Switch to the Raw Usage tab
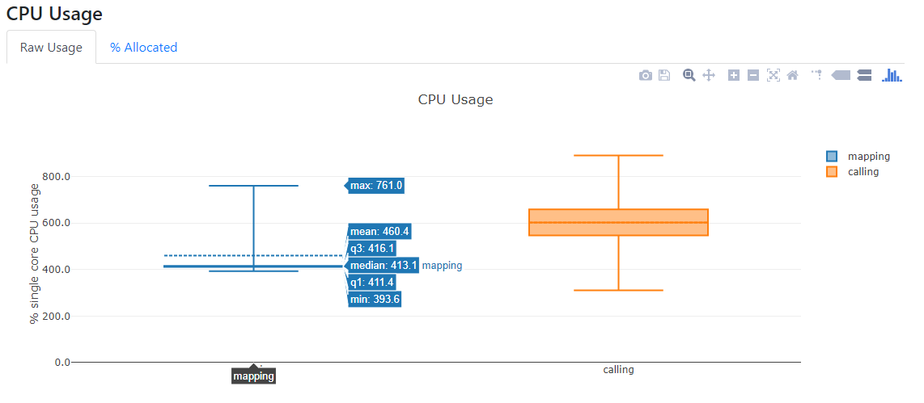The width and height of the screenshot is (924, 403). pos(51,47)
